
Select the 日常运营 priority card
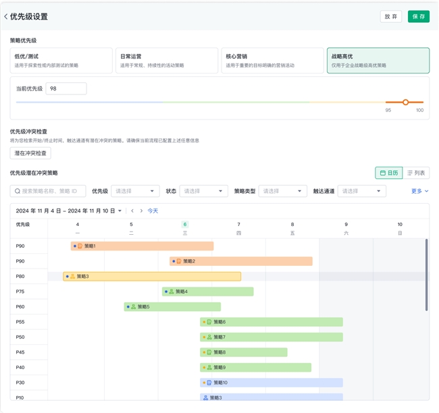point(167,61)
